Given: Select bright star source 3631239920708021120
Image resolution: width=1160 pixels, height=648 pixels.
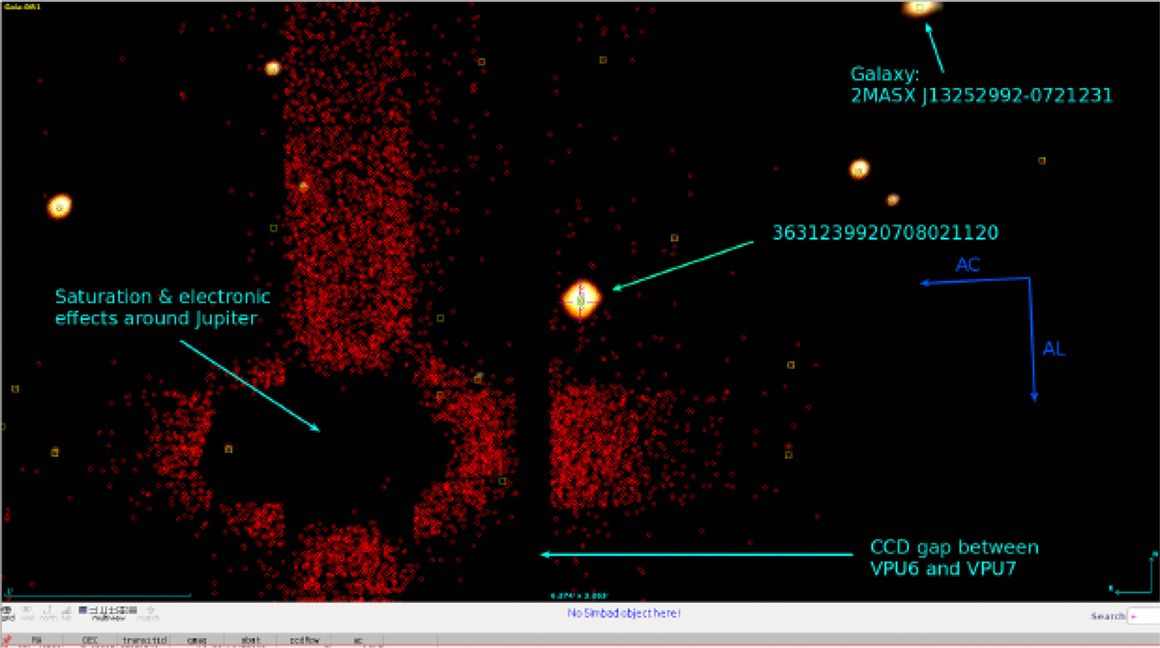Looking at the screenshot, I should [x=581, y=298].
